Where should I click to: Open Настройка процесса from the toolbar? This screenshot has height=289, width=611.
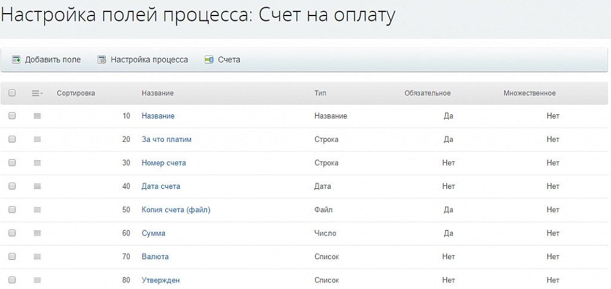(x=143, y=60)
